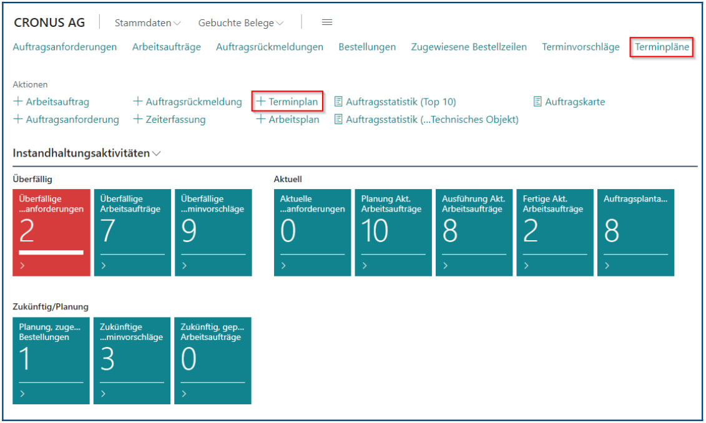The image size is (706, 423).
Task: Open Auftragsplanta... tile showing 8
Action: [635, 232]
